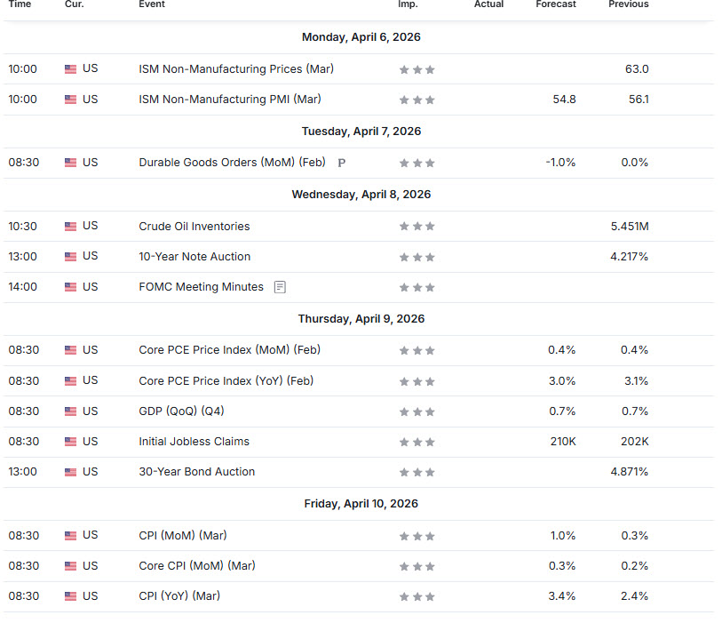Click the Event column header
The height and width of the screenshot is (623, 722).
pyautogui.click(x=152, y=4)
